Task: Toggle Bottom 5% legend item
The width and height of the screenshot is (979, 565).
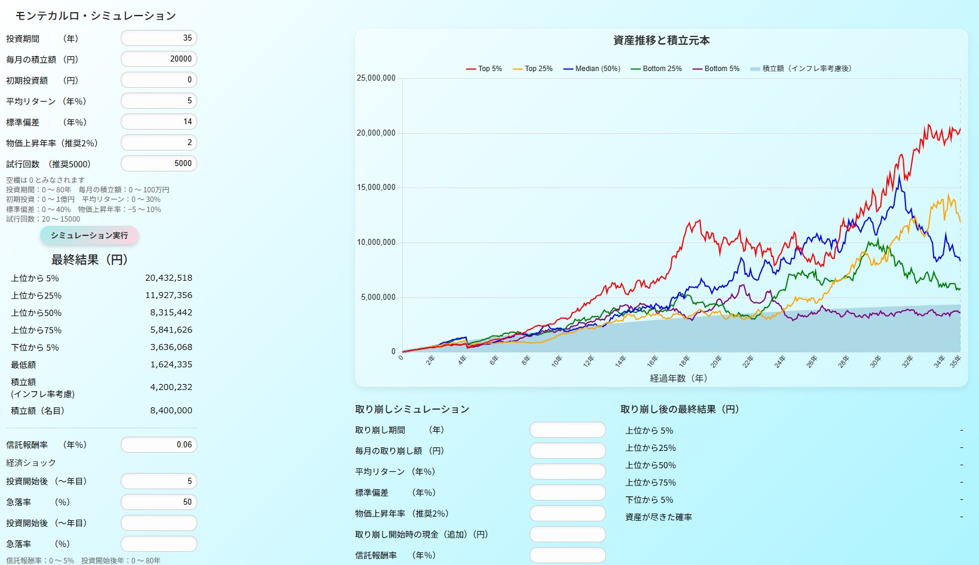Action: pos(715,69)
